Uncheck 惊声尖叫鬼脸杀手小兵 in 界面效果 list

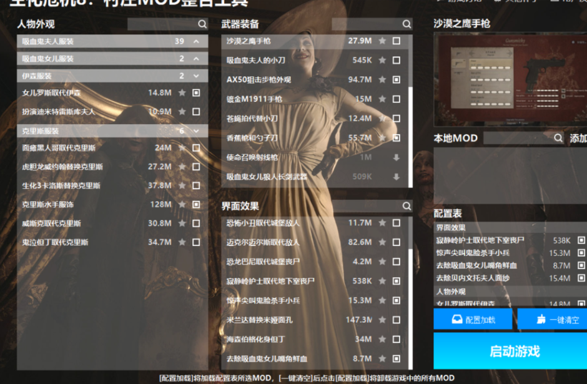[x=397, y=300]
